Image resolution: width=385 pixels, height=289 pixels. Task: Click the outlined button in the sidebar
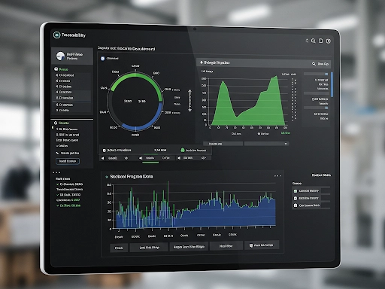pos(68,161)
